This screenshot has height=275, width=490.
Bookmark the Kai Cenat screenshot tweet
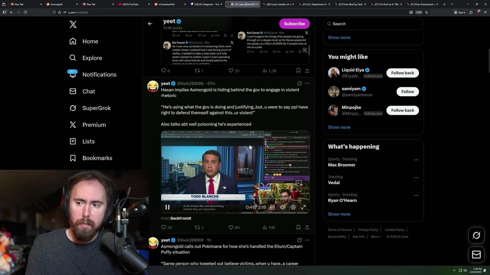point(298,71)
